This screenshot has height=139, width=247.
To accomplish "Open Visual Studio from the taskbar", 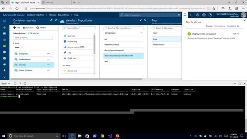I will click(110, 136).
